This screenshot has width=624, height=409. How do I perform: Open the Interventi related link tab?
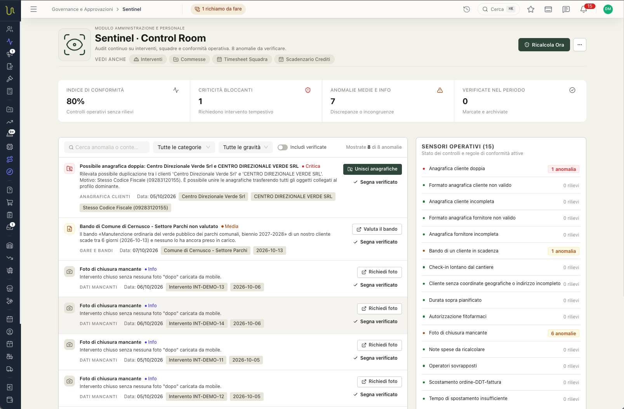148,59
